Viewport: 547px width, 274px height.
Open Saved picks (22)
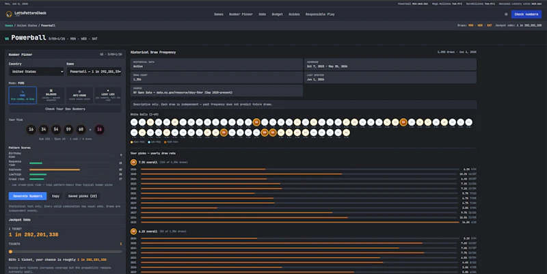point(82,196)
